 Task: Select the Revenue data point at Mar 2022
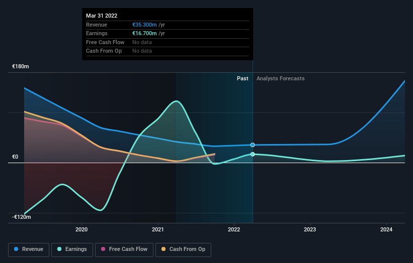[253, 145]
